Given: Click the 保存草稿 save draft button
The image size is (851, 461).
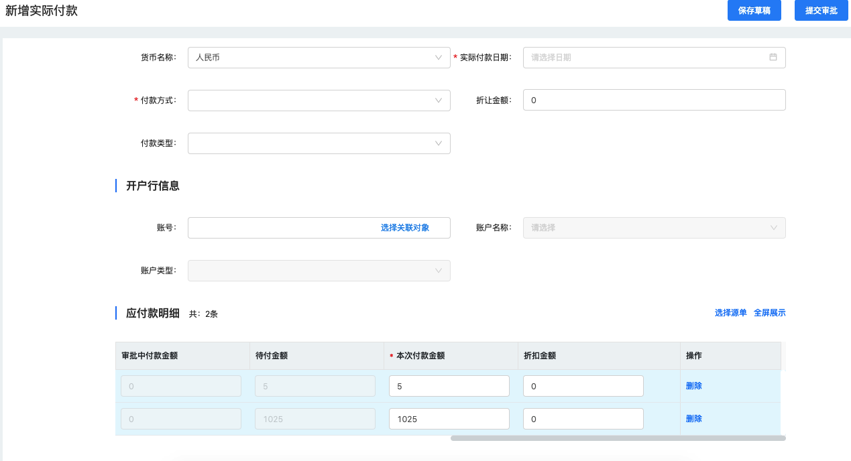Looking at the screenshot, I should [x=754, y=10].
